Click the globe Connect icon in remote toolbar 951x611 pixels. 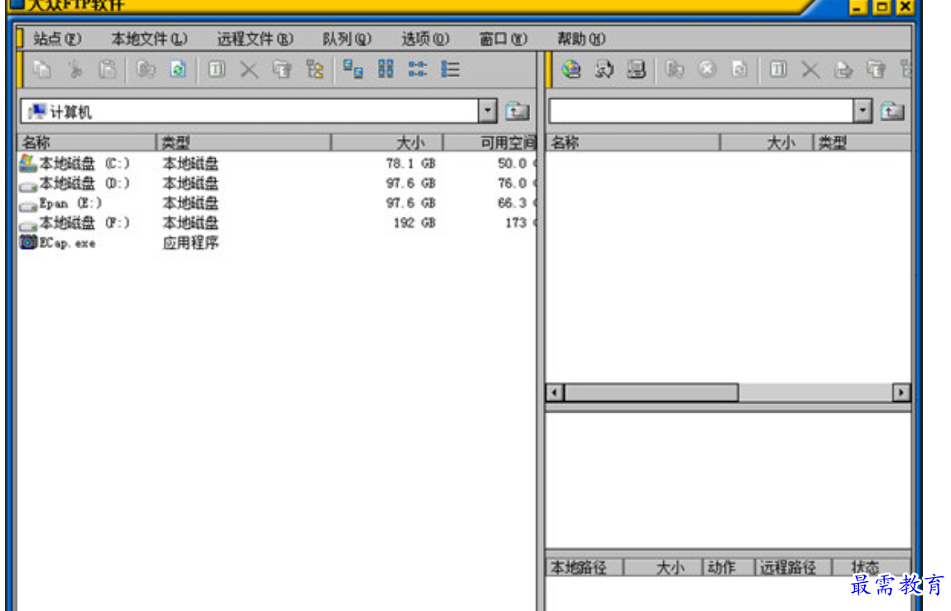(x=571, y=69)
